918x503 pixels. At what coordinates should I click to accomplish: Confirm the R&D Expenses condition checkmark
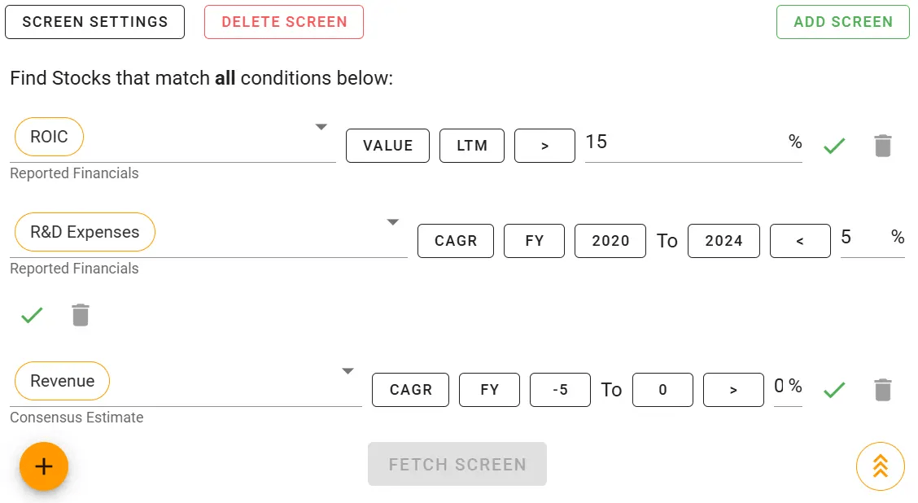(32, 315)
